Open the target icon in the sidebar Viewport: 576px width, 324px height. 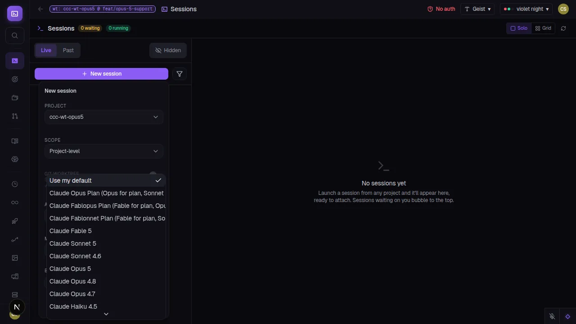click(x=15, y=79)
